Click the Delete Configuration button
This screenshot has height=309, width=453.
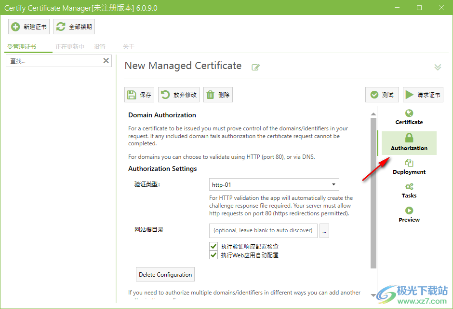[x=165, y=274]
